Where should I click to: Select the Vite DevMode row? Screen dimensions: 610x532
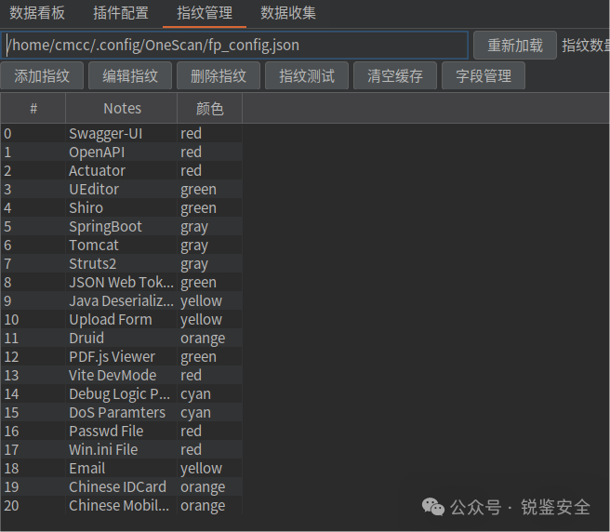[x=122, y=376]
